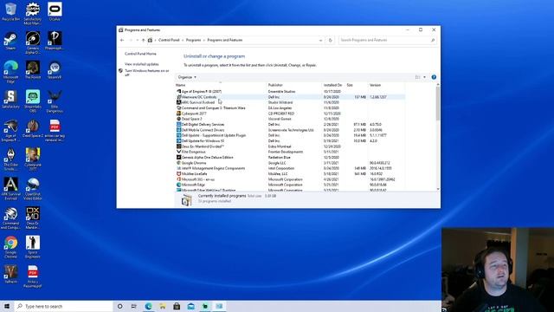
Task: Open Deus Ex Mankind Divided desktop shortcut
Action: [x=33, y=218]
